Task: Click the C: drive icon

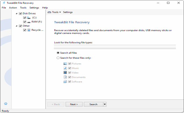Action: (29, 18)
